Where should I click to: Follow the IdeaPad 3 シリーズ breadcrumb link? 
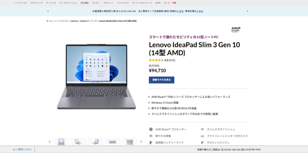[88, 21]
